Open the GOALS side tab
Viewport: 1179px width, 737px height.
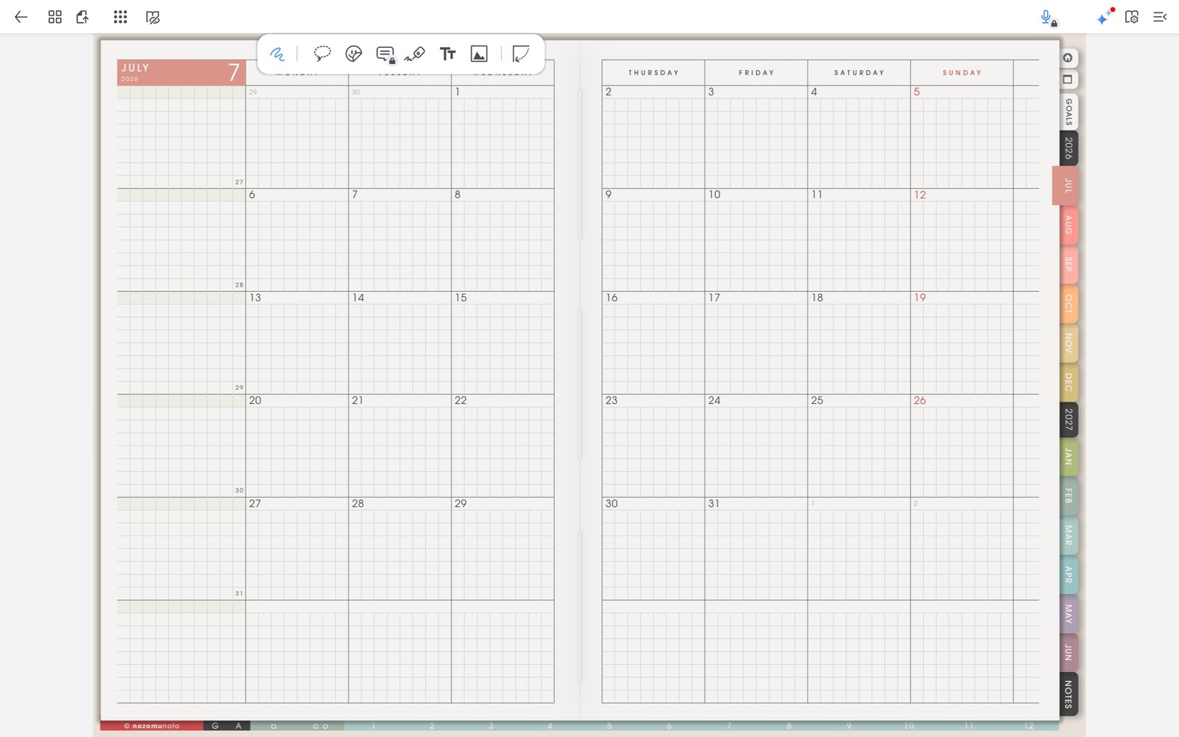[x=1068, y=111]
